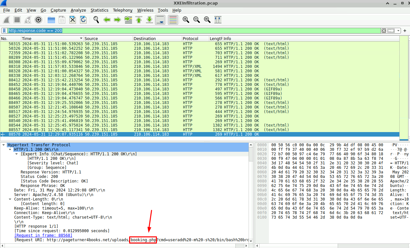Viewport: 410px width, 248px height.
Task: Sort by the Source column header
Action: [x=108, y=38]
